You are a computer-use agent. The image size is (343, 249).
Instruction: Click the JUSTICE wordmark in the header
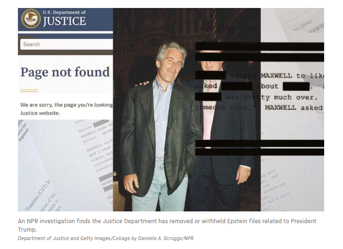tap(64, 21)
